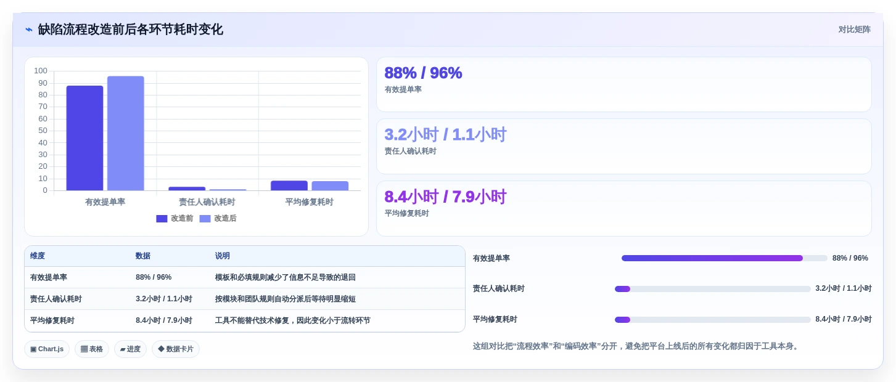Click the 改造前 bar for 责任人确认耗时

click(x=187, y=189)
